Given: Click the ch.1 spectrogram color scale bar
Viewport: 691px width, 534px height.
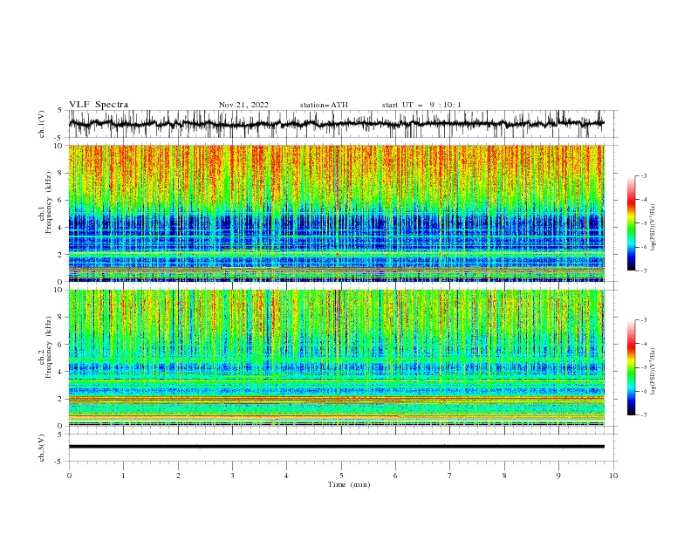Looking at the screenshot, I should (x=631, y=223).
